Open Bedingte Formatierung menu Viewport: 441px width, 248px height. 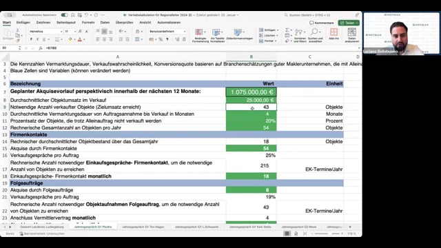(201, 35)
